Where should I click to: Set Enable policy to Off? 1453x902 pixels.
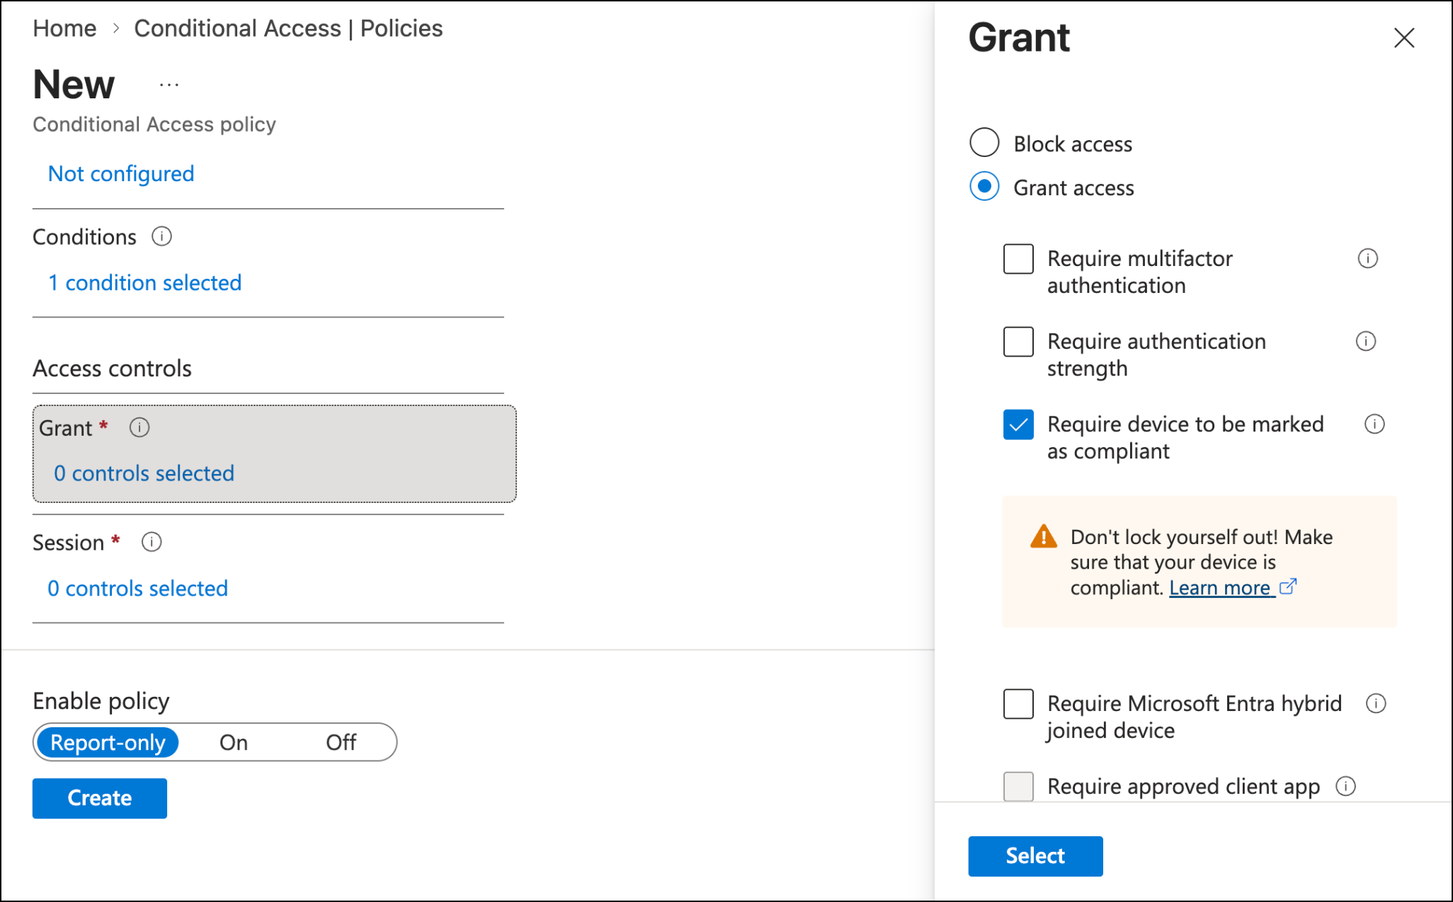pos(341,742)
